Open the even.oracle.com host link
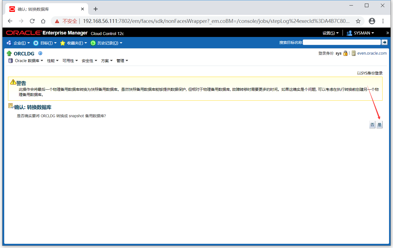Viewport: 393px width, 248px height. [372, 53]
